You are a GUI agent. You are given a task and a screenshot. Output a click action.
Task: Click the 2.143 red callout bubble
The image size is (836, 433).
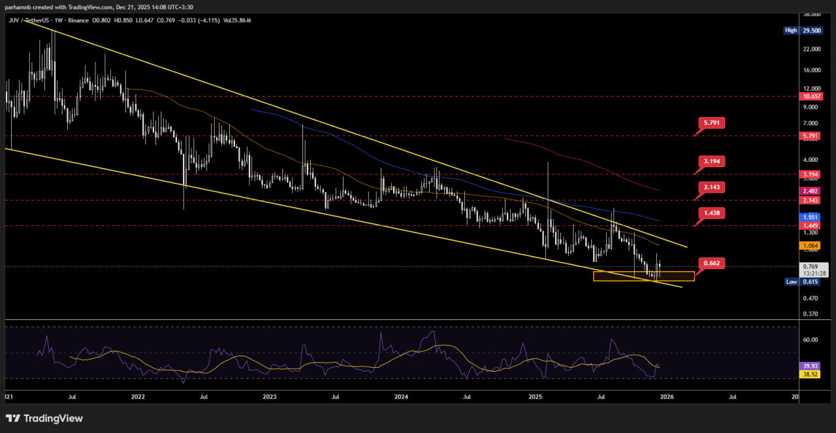[712, 187]
